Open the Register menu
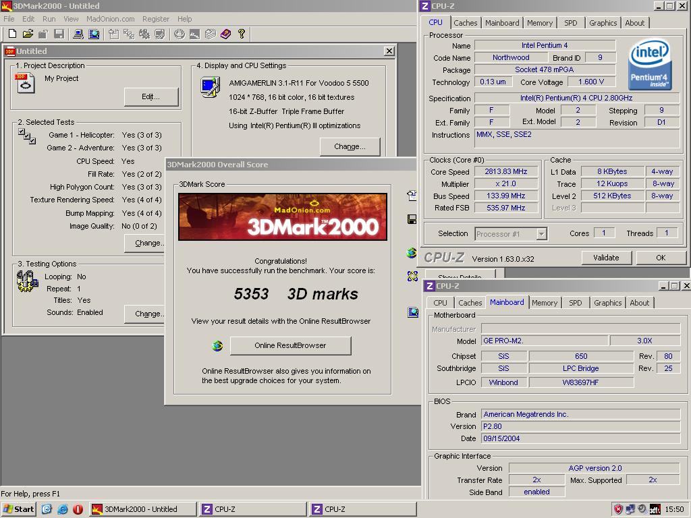This screenshot has height=518, width=691. pyautogui.click(x=156, y=19)
